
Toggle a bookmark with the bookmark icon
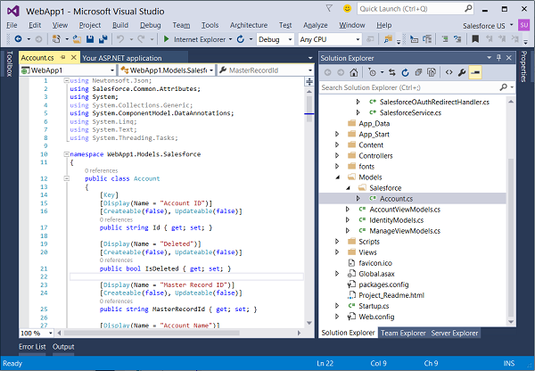point(475,39)
